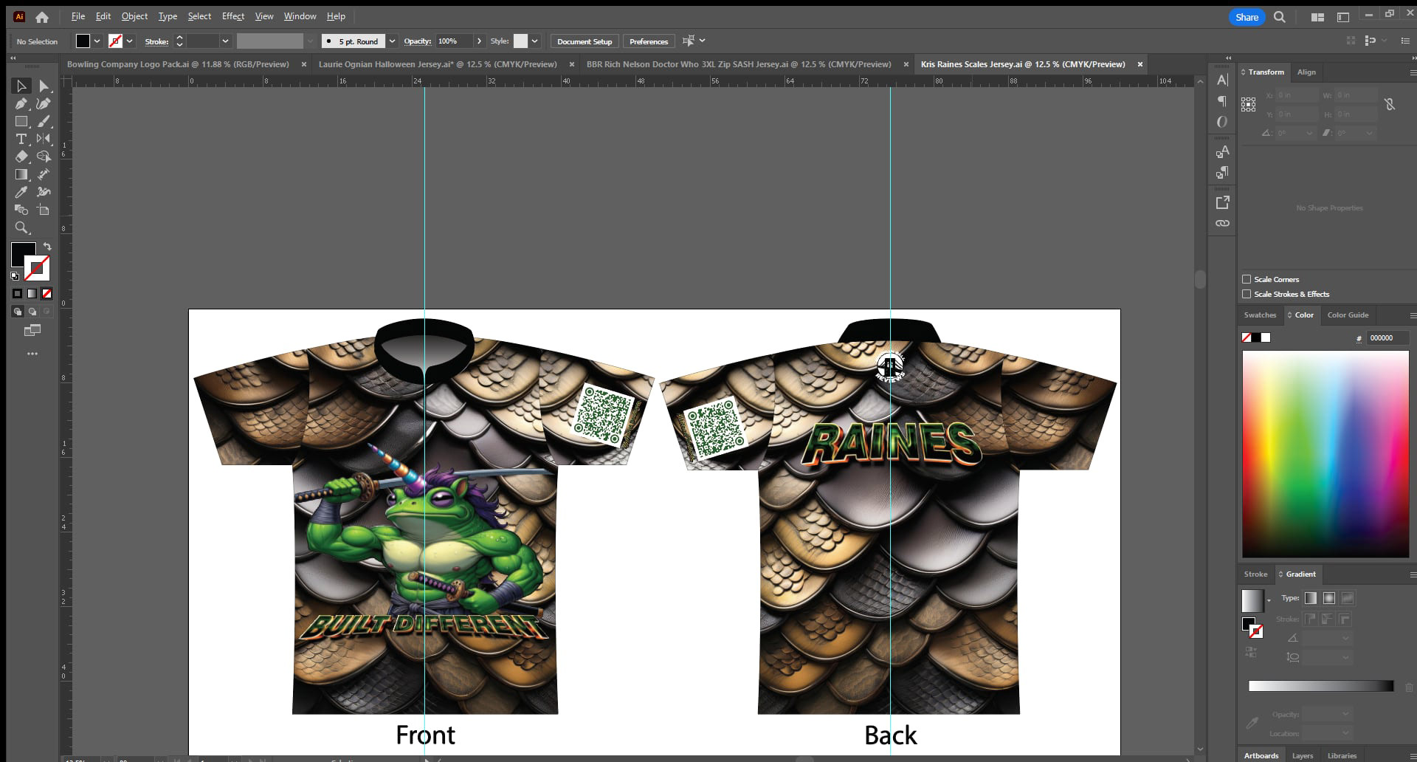The height and width of the screenshot is (762, 1417).
Task: Select the Rectangle tool
Action: pyautogui.click(x=21, y=122)
